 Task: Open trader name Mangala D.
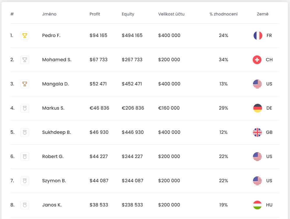point(56,84)
